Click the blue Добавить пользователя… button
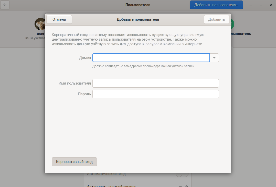Image resolution: width=276 pixels, height=187 pixels. pyautogui.click(x=216, y=5)
